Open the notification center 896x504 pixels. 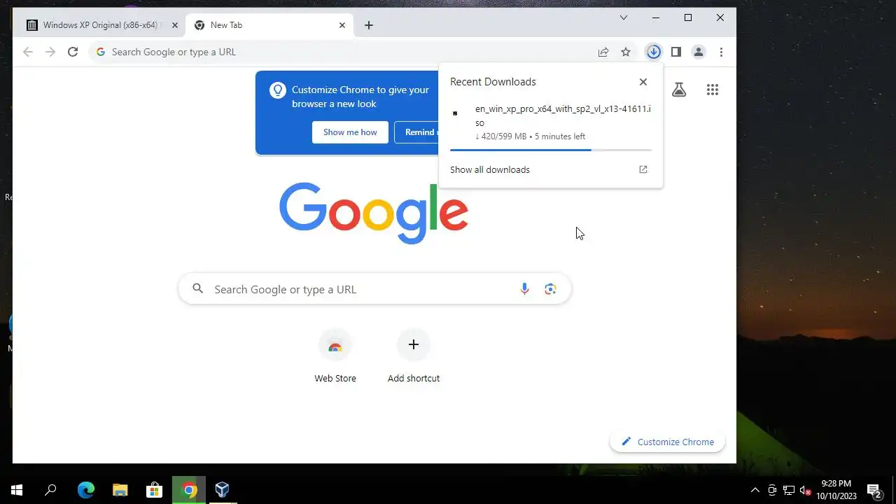tap(874, 490)
